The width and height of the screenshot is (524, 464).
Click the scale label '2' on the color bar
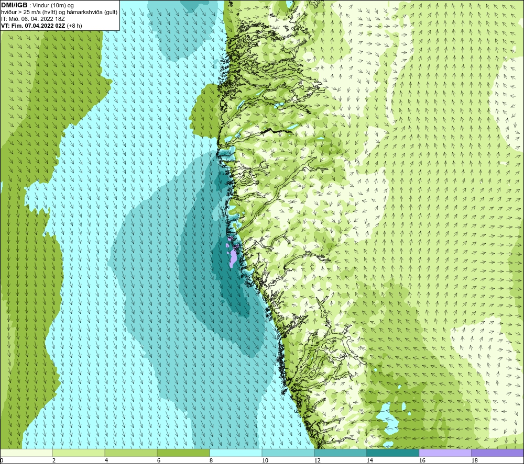tap(54, 461)
